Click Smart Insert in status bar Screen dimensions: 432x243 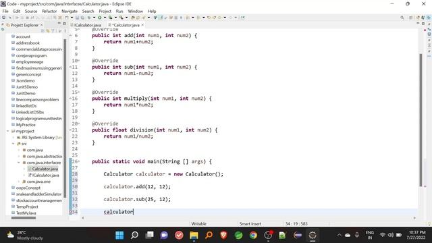[250, 223]
